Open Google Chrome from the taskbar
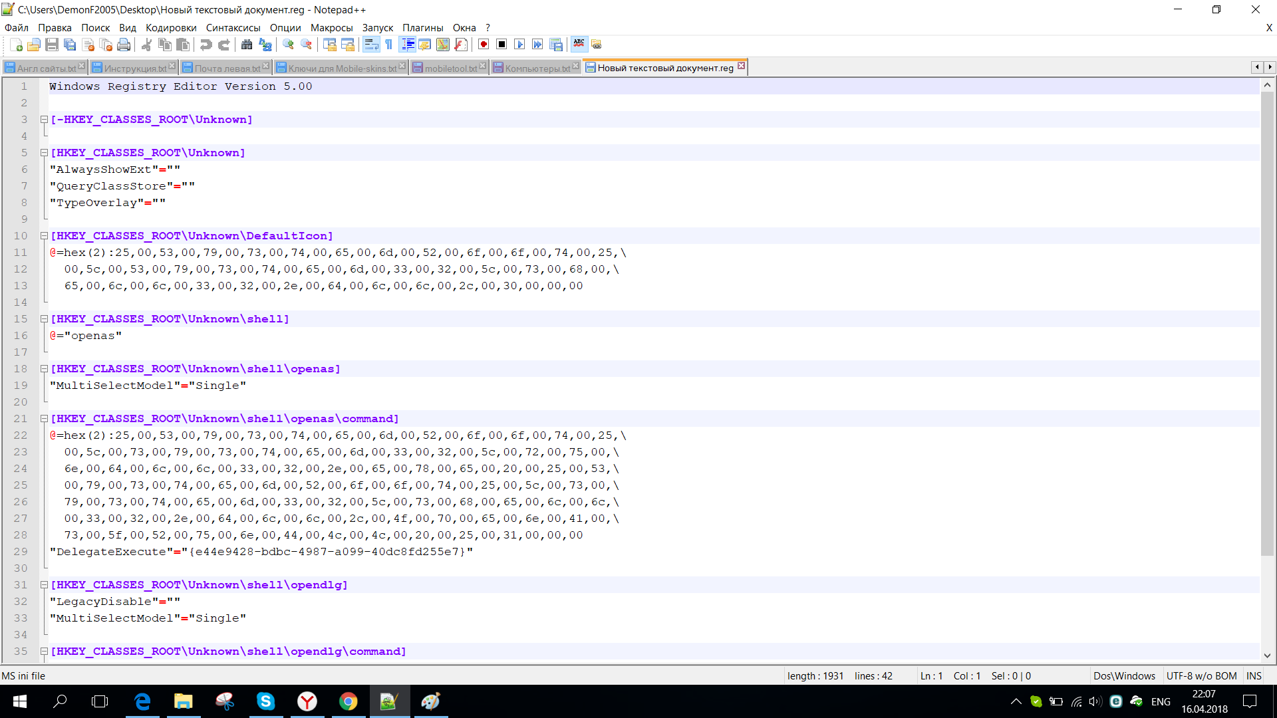 click(348, 701)
